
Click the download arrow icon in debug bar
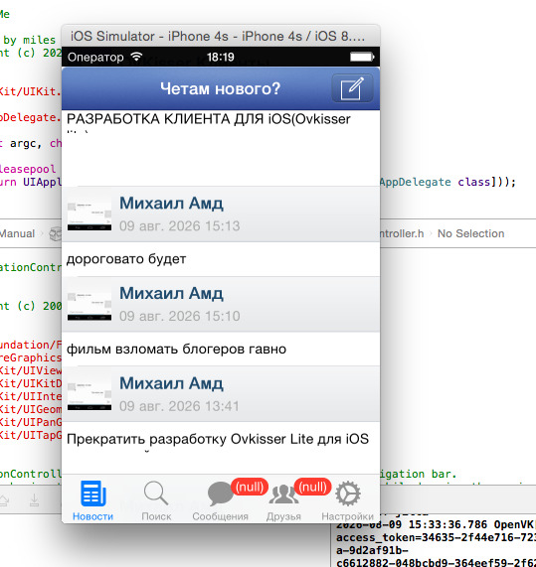click(35, 500)
